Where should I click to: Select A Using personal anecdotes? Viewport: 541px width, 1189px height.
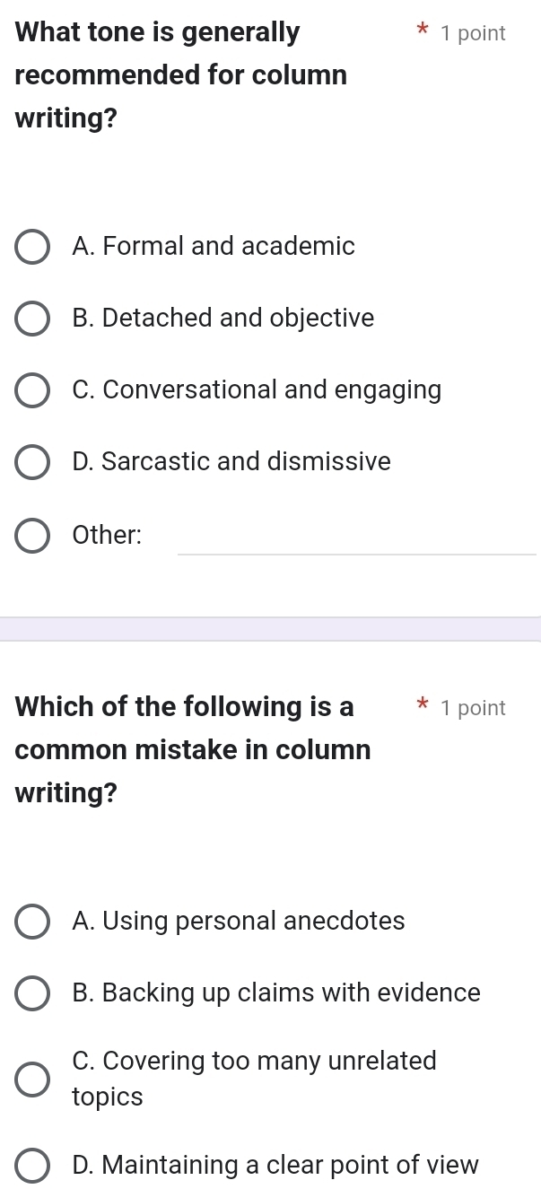coord(32,922)
